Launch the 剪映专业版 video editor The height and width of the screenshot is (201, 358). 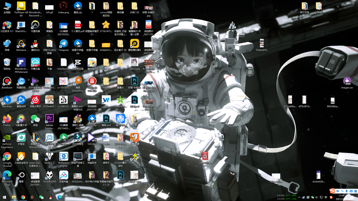(78, 64)
